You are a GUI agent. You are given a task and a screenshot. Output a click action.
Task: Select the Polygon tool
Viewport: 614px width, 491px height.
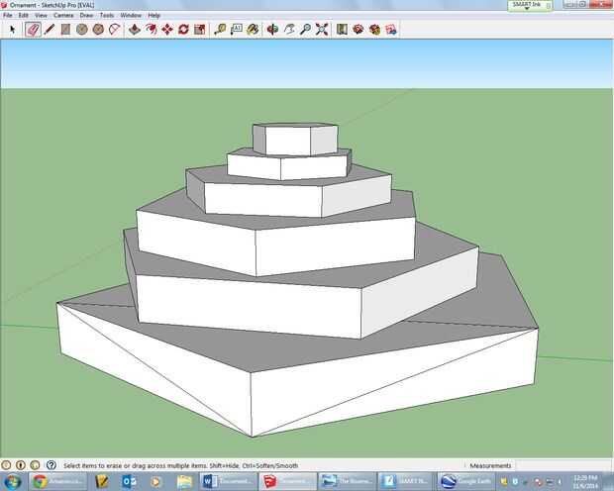coord(98,30)
